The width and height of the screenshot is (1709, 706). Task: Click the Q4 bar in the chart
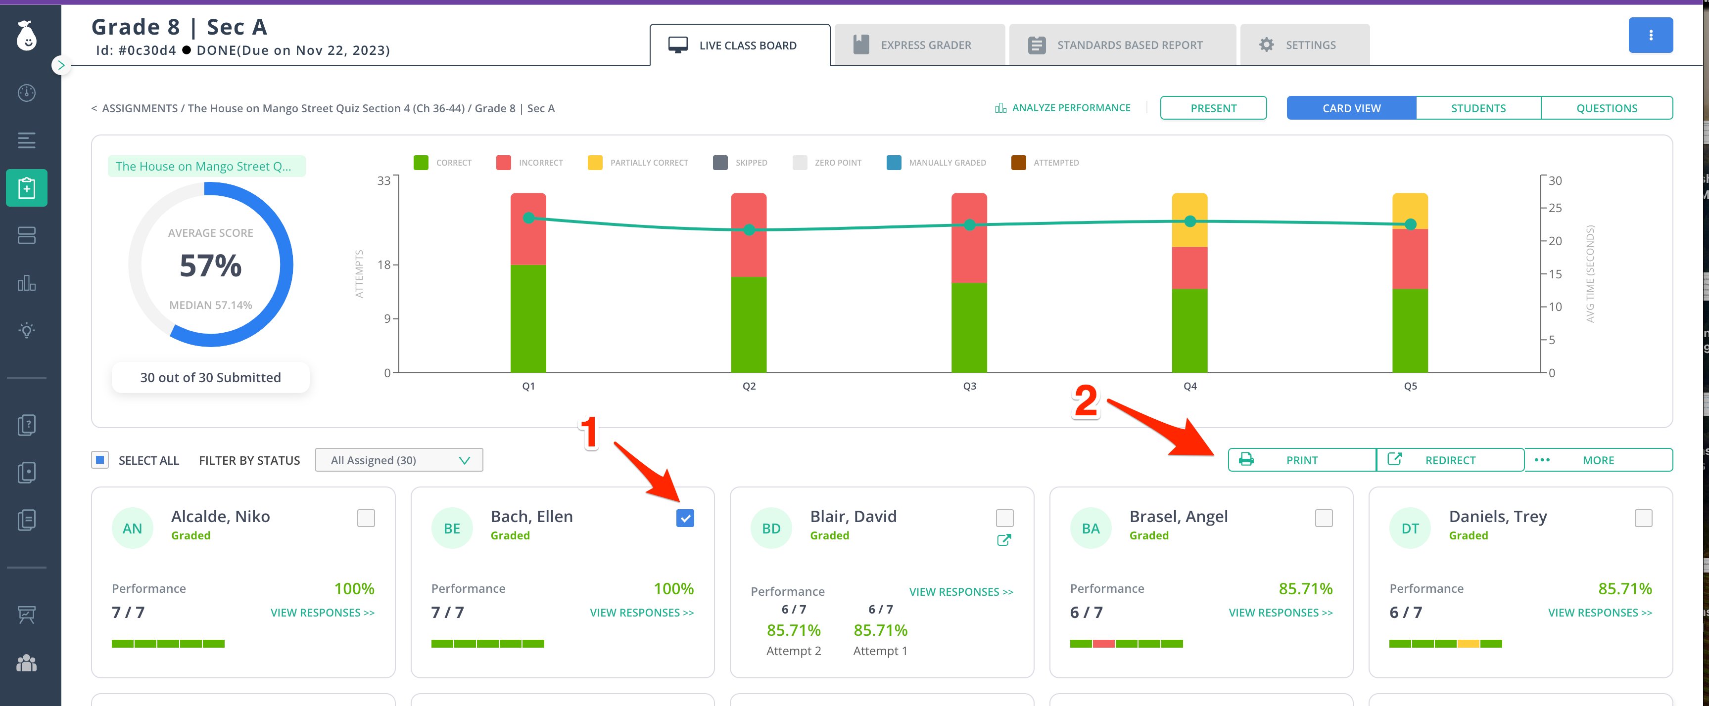point(1189,283)
